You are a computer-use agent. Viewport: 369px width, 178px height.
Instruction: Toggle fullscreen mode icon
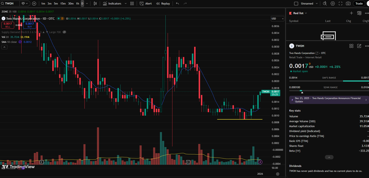point(340,4)
